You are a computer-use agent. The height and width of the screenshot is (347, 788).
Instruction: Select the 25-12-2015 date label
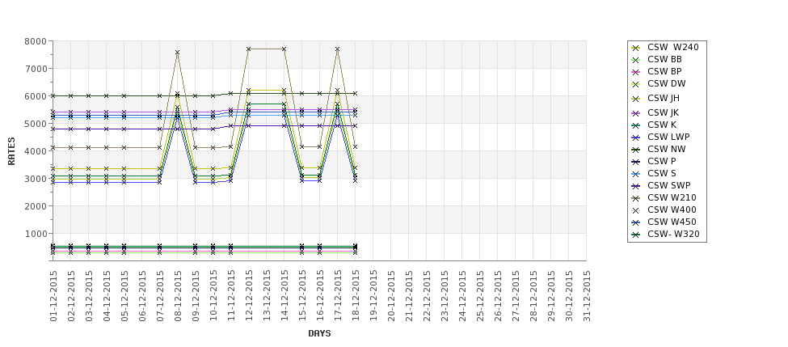[x=480, y=296]
